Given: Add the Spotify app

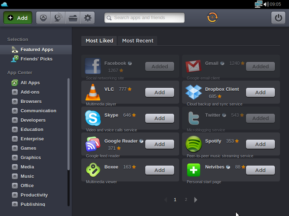Looking at the screenshot, I should coord(260,144).
